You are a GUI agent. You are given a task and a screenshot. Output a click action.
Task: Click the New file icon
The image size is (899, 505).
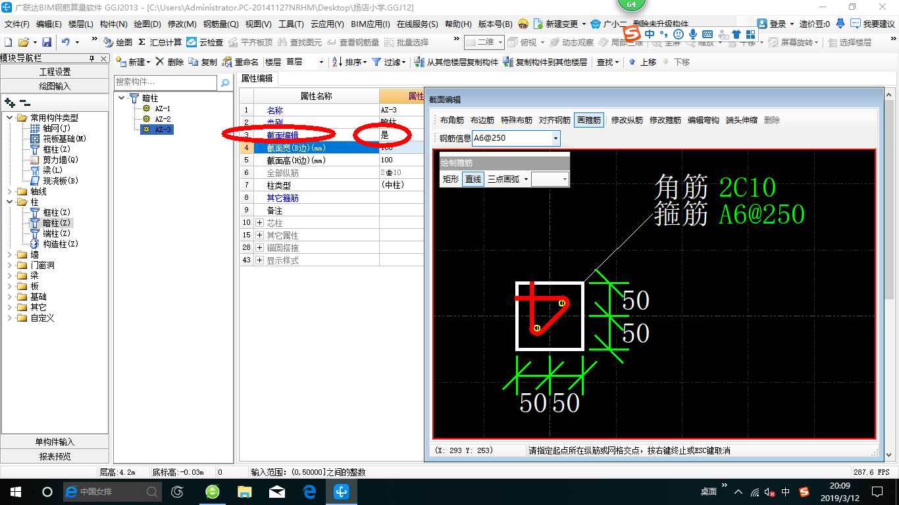coord(9,42)
